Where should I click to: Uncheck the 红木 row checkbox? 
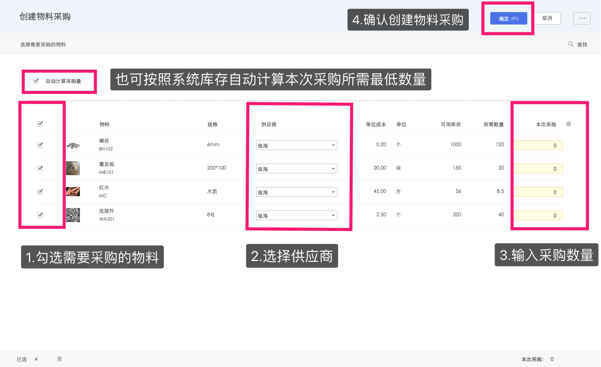click(x=40, y=191)
